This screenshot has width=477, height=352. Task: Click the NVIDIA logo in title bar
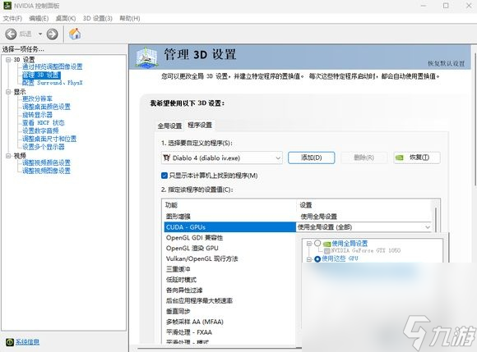click(7, 6)
